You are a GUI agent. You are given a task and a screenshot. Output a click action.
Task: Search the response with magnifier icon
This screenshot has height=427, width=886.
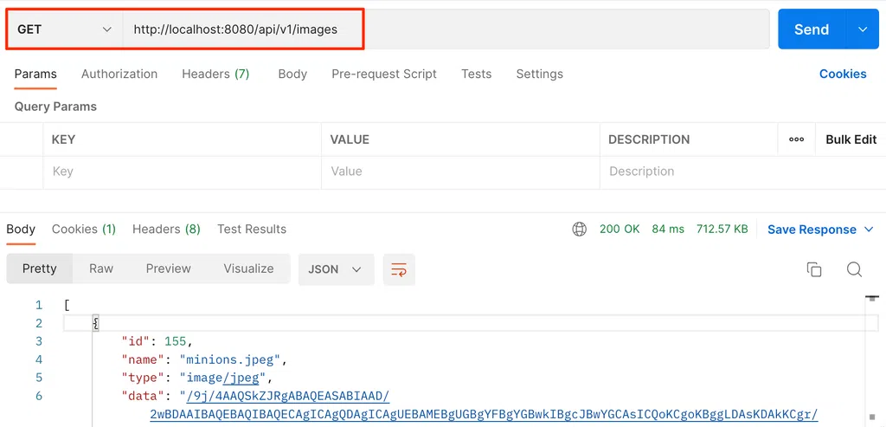(854, 269)
